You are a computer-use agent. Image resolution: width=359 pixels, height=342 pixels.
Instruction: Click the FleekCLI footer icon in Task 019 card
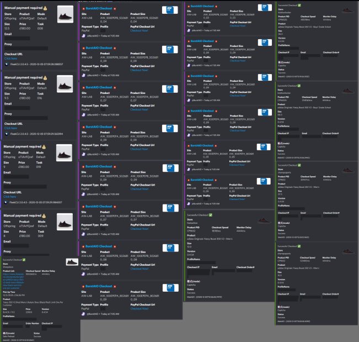tap(6, 202)
